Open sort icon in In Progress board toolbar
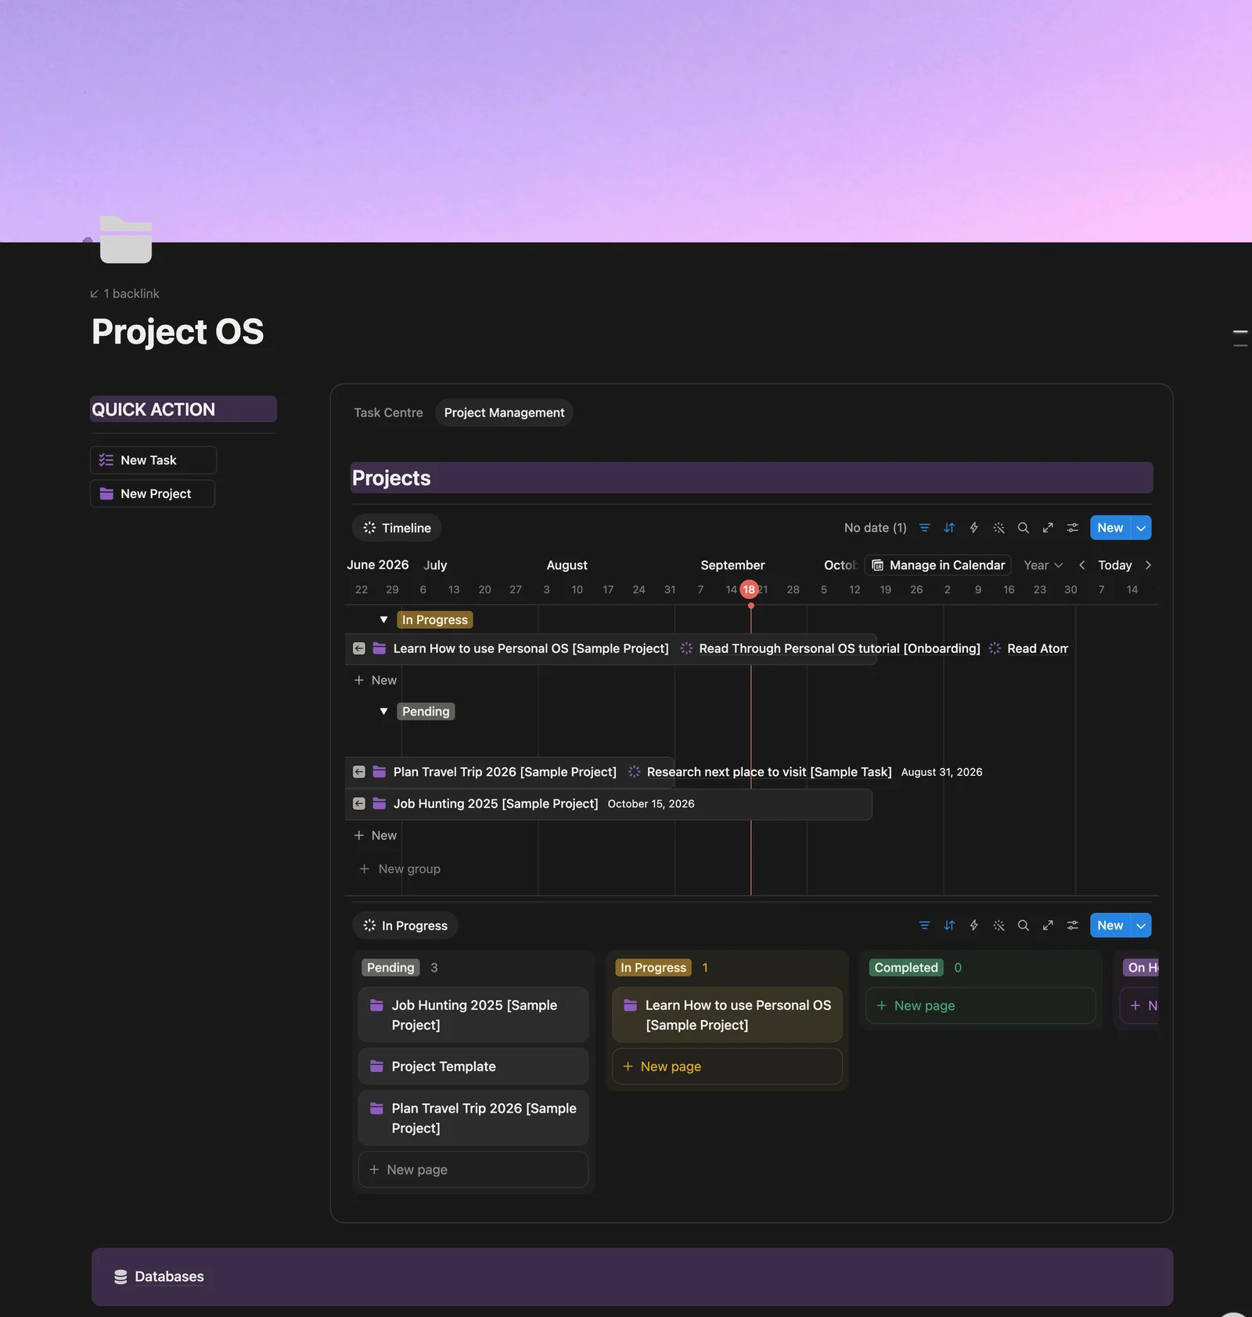The height and width of the screenshot is (1317, 1252). pos(949,926)
